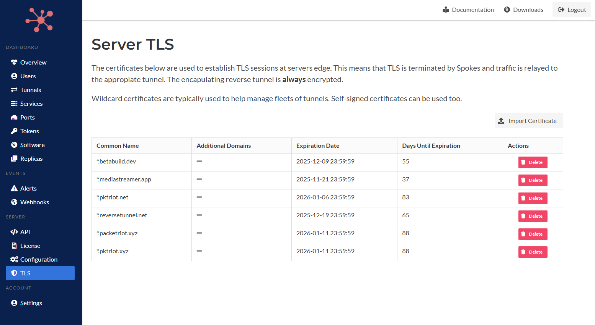595x325 pixels.
Task: Click the Tokens key icon
Action: tap(14, 131)
